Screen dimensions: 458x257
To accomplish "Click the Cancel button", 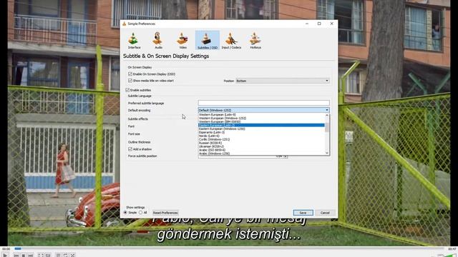I will [x=325, y=213].
